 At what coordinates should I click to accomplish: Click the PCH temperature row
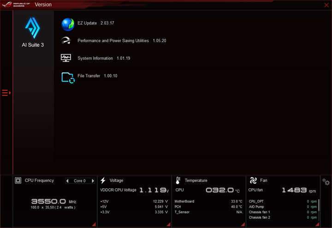point(208,207)
